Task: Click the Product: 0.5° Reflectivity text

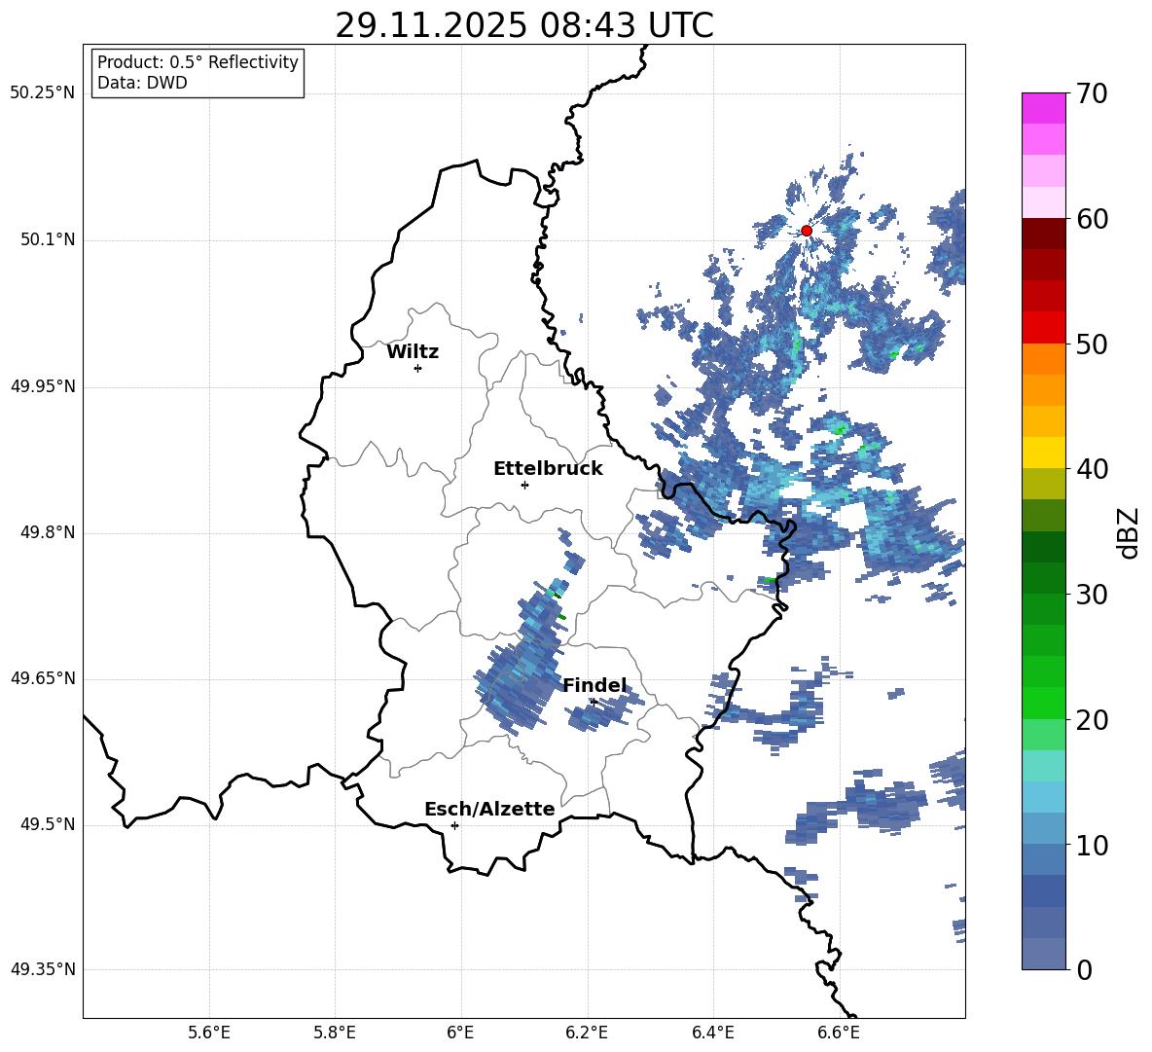Action: 198,62
